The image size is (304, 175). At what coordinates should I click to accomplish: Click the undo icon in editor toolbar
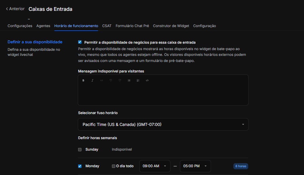[x=111, y=81]
